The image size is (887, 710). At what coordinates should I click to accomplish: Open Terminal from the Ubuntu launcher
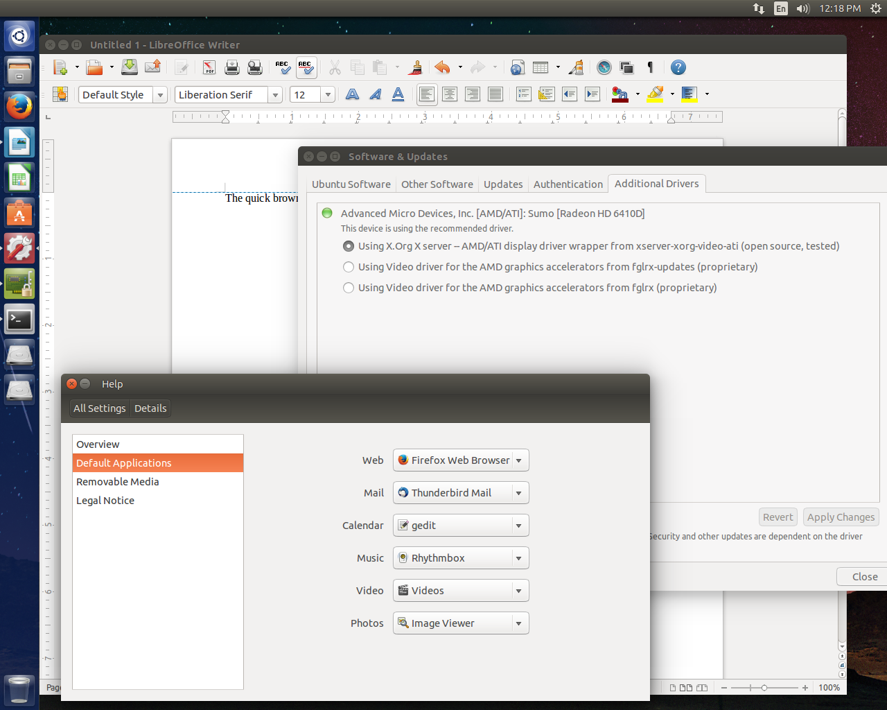[19, 319]
